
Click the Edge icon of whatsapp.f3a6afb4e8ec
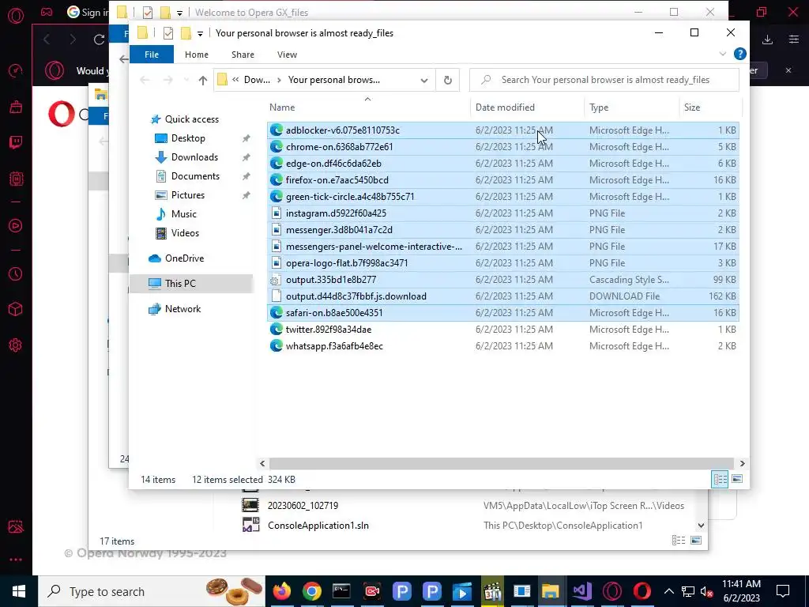click(276, 345)
